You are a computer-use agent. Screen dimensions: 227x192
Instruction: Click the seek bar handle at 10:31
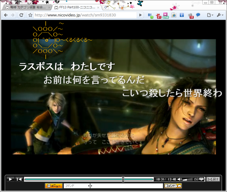[123, 179]
